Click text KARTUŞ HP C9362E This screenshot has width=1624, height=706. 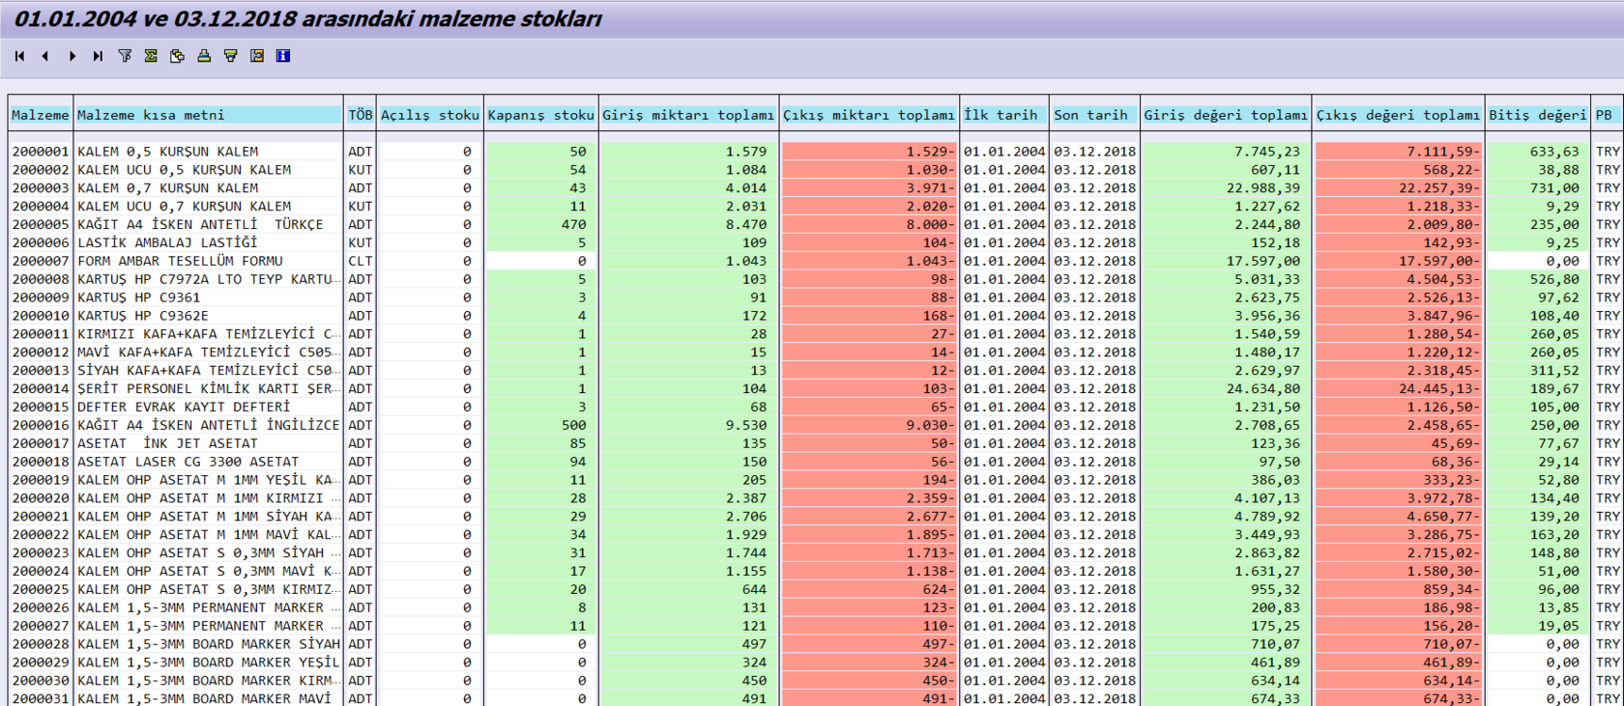click(x=143, y=316)
